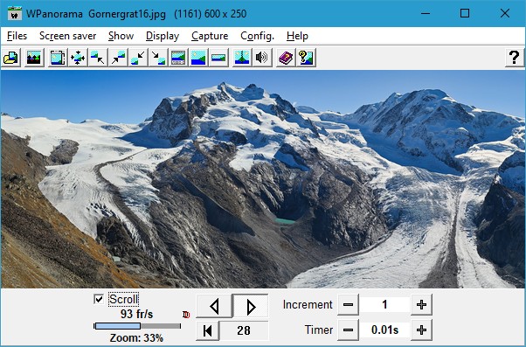
Task: Open the Display menu
Action: coord(163,36)
